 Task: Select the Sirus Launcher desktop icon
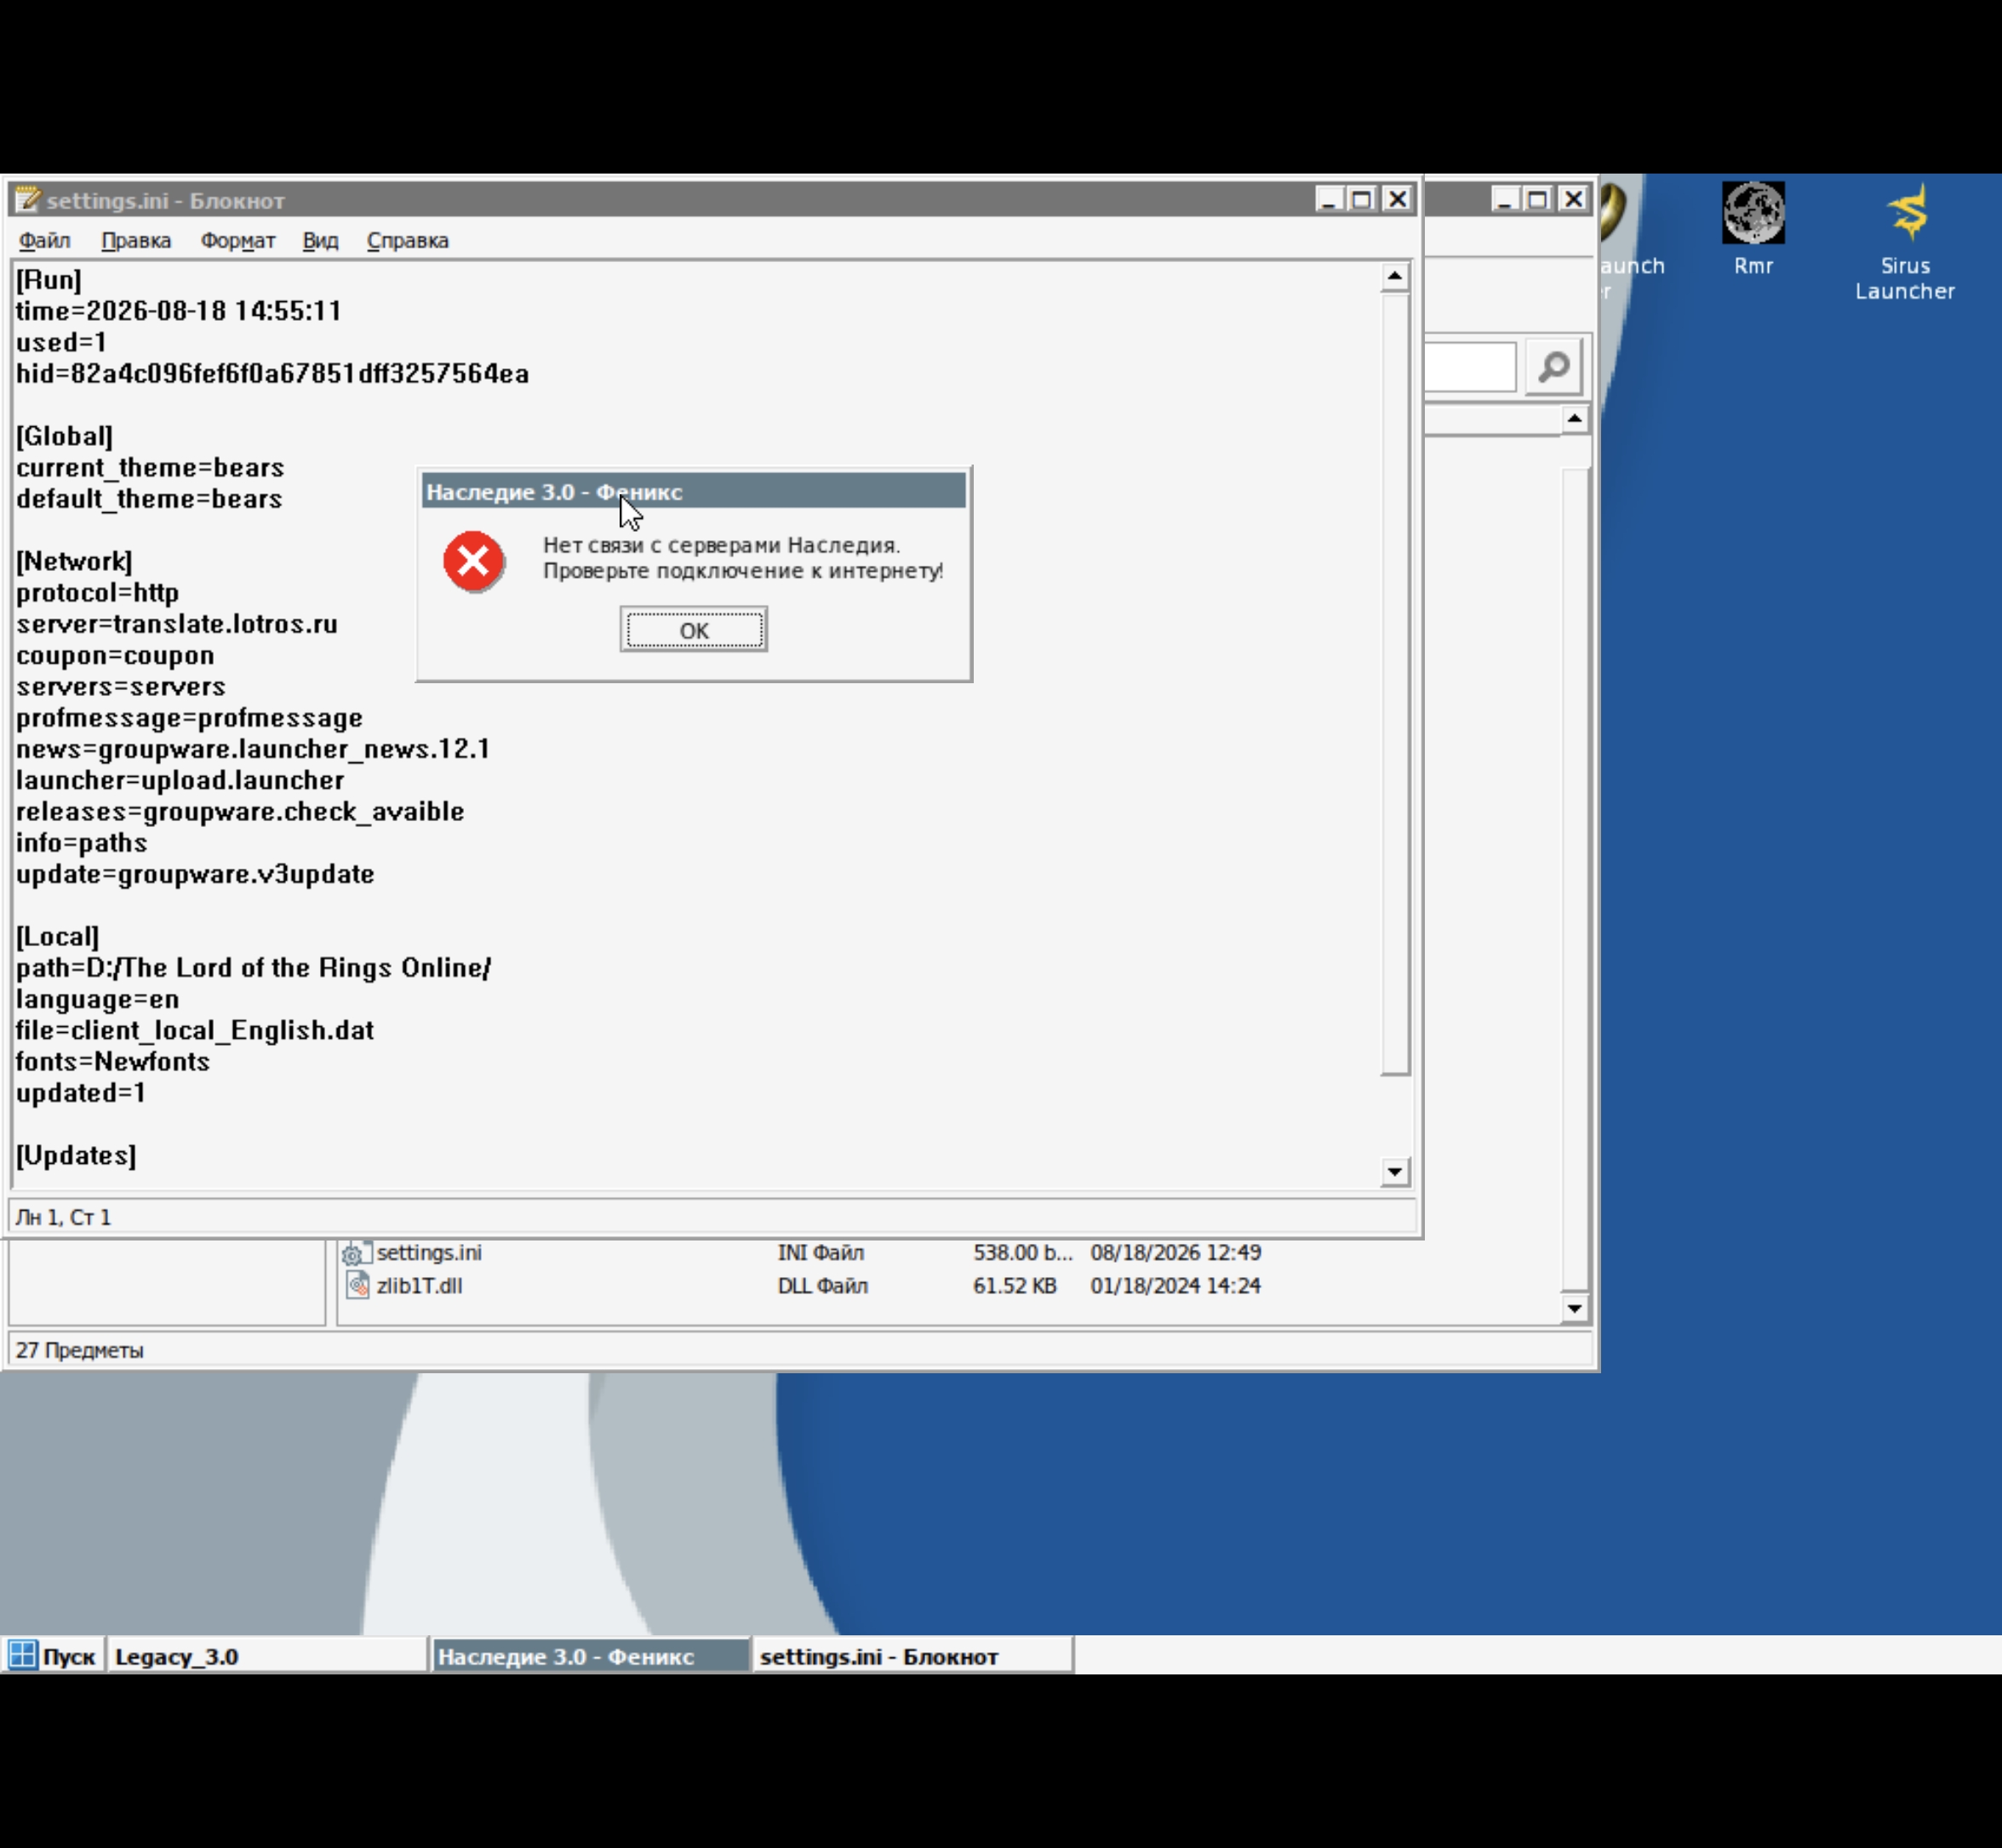tap(1905, 241)
